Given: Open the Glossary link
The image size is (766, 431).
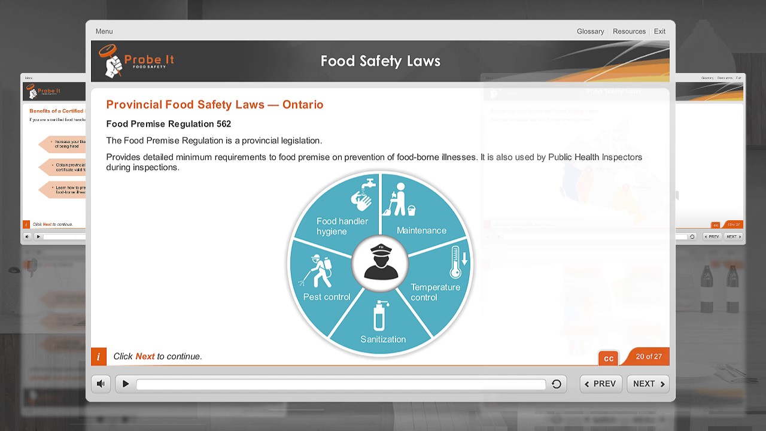Looking at the screenshot, I should coord(590,31).
